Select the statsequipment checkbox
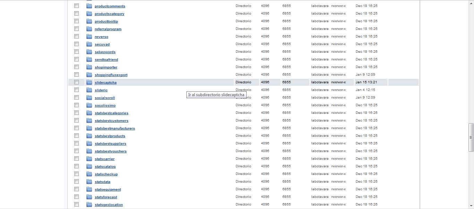 pos(77,189)
